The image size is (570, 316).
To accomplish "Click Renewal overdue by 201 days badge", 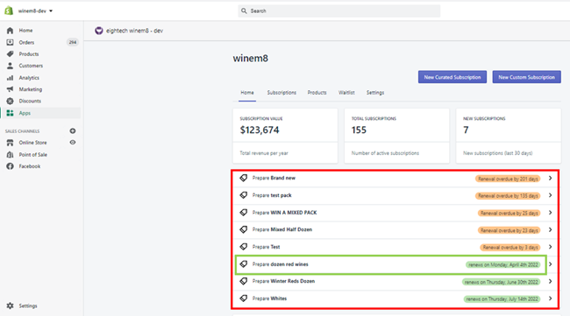I will pos(508,179).
